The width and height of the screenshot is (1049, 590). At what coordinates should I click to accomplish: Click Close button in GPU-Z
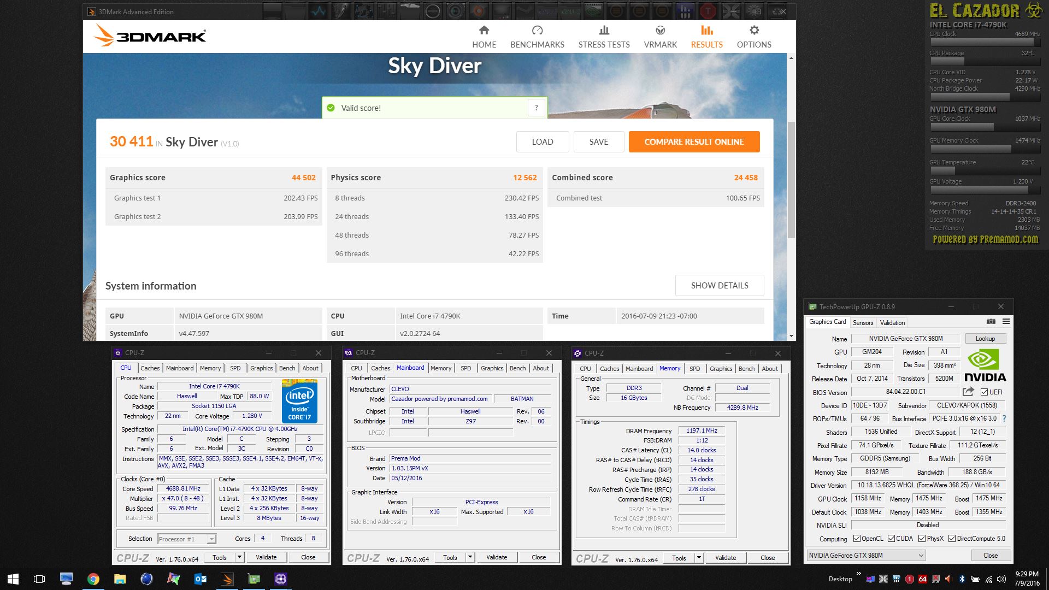[990, 556]
